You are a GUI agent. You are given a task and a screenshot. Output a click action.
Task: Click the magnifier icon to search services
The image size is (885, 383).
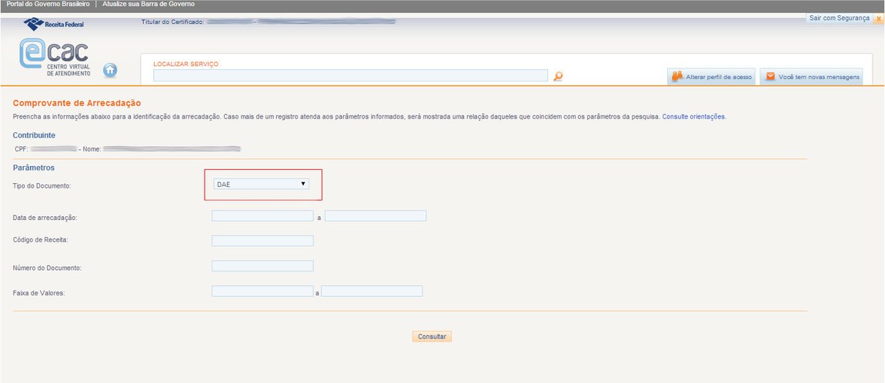559,75
